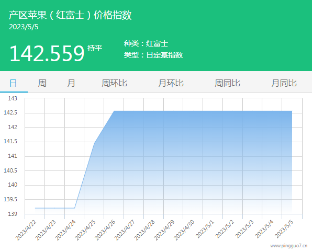Switch to the 周 weekly tab

click(42, 83)
